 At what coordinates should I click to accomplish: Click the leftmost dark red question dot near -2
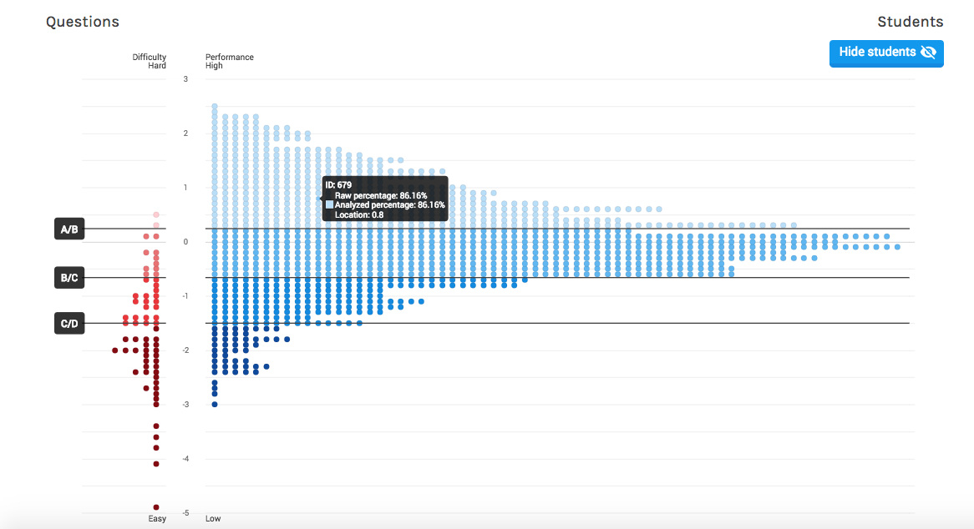click(115, 350)
